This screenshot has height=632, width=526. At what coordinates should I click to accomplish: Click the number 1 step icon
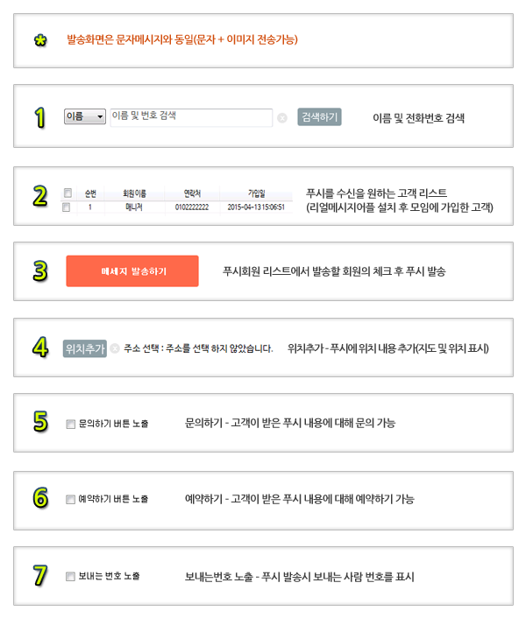39,117
